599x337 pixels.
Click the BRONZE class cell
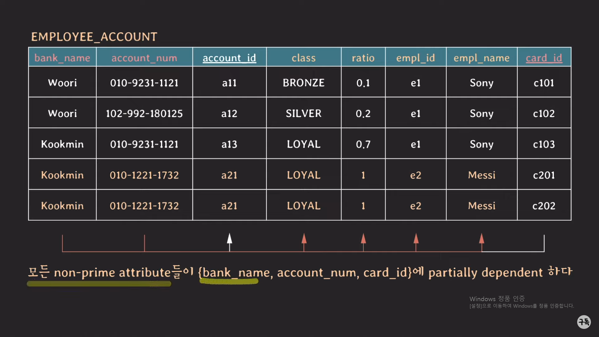point(304,83)
